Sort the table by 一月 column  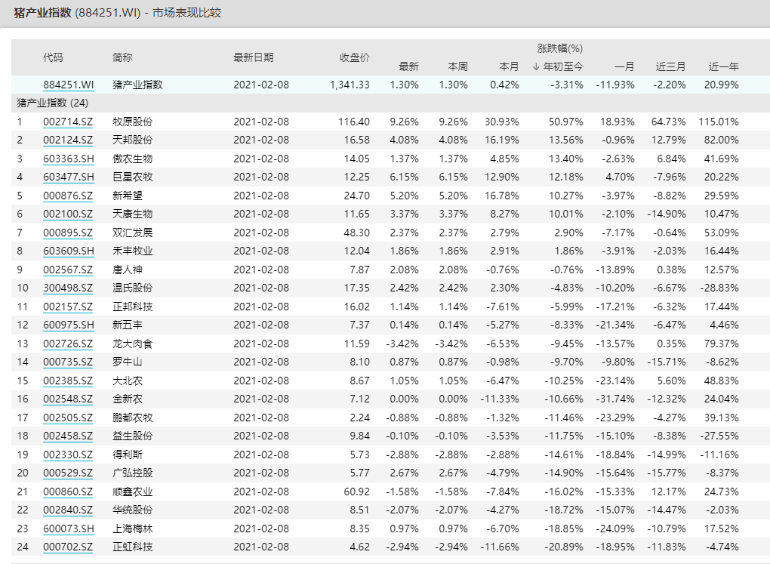(622, 66)
